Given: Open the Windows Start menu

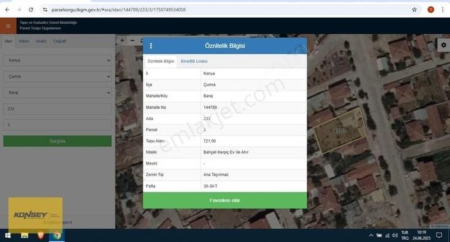Looking at the screenshot, I should [x=8, y=235].
